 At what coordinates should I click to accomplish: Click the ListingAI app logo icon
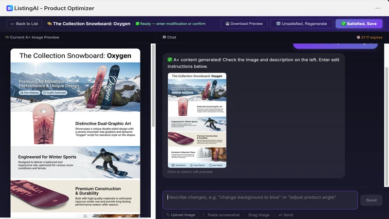pos(10,8)
